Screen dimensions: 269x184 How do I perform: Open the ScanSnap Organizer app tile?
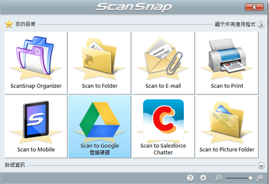point(36,63)
